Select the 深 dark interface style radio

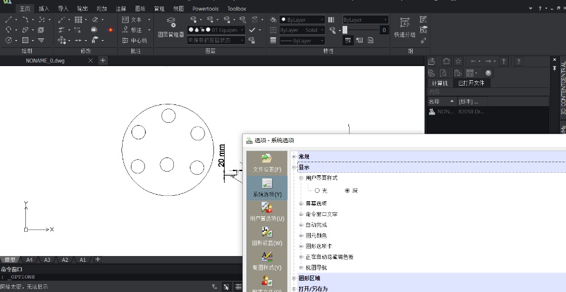(347, 191)
